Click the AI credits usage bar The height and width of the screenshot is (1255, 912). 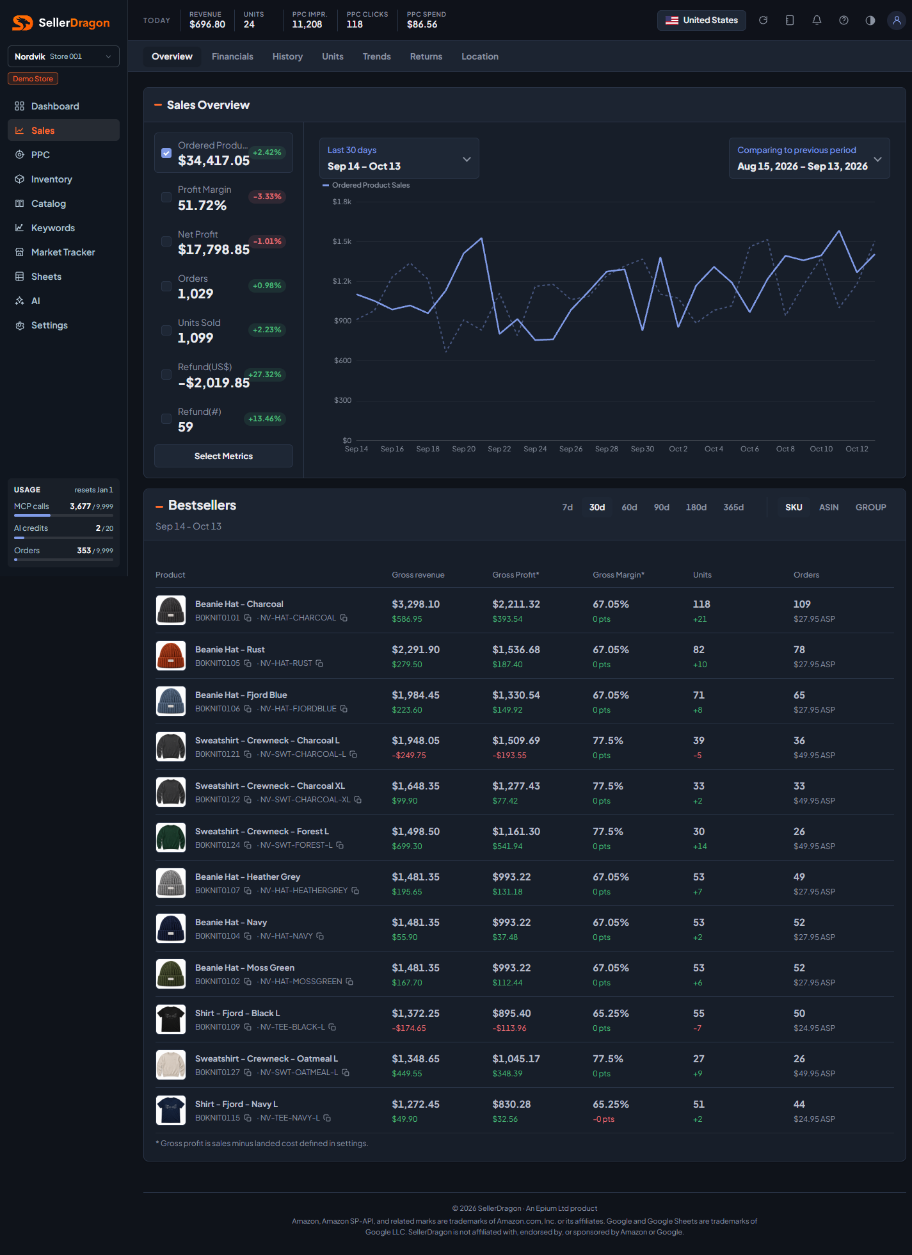(x=63, y=538)
